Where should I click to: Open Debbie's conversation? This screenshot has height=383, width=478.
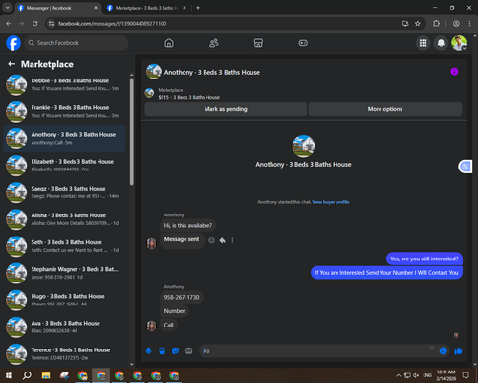65,85
